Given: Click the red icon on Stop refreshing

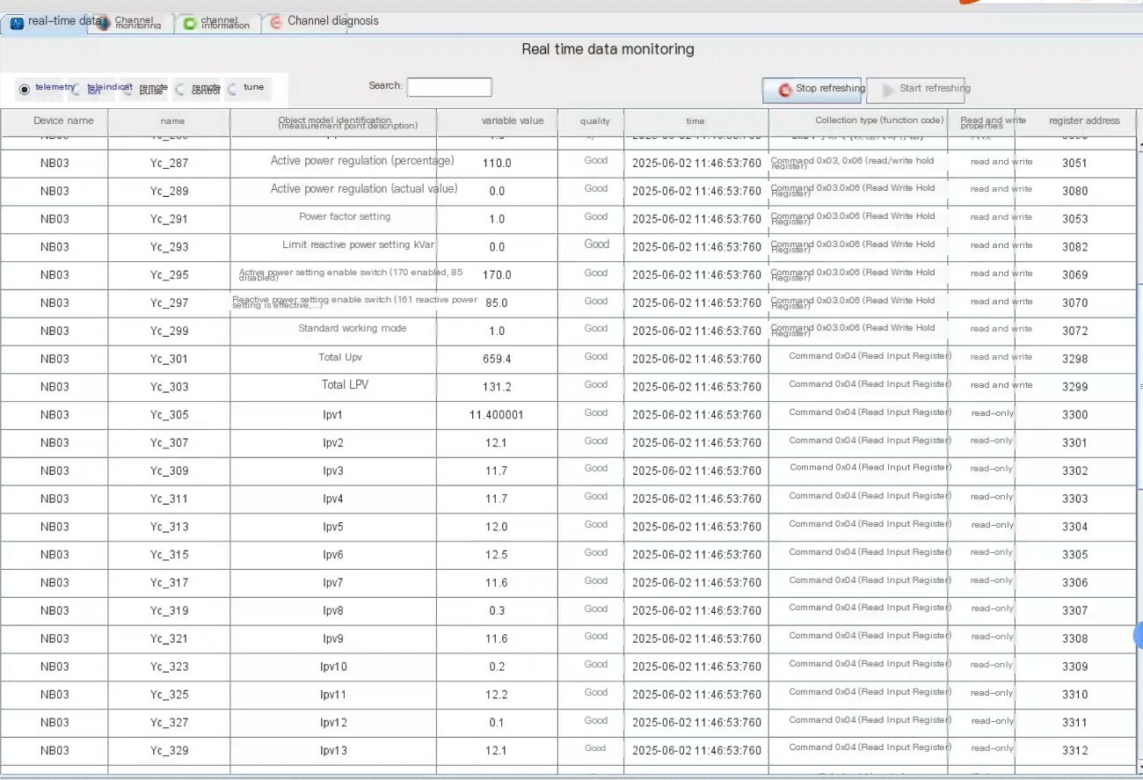Looking at the screenshot, I should 784,90.
